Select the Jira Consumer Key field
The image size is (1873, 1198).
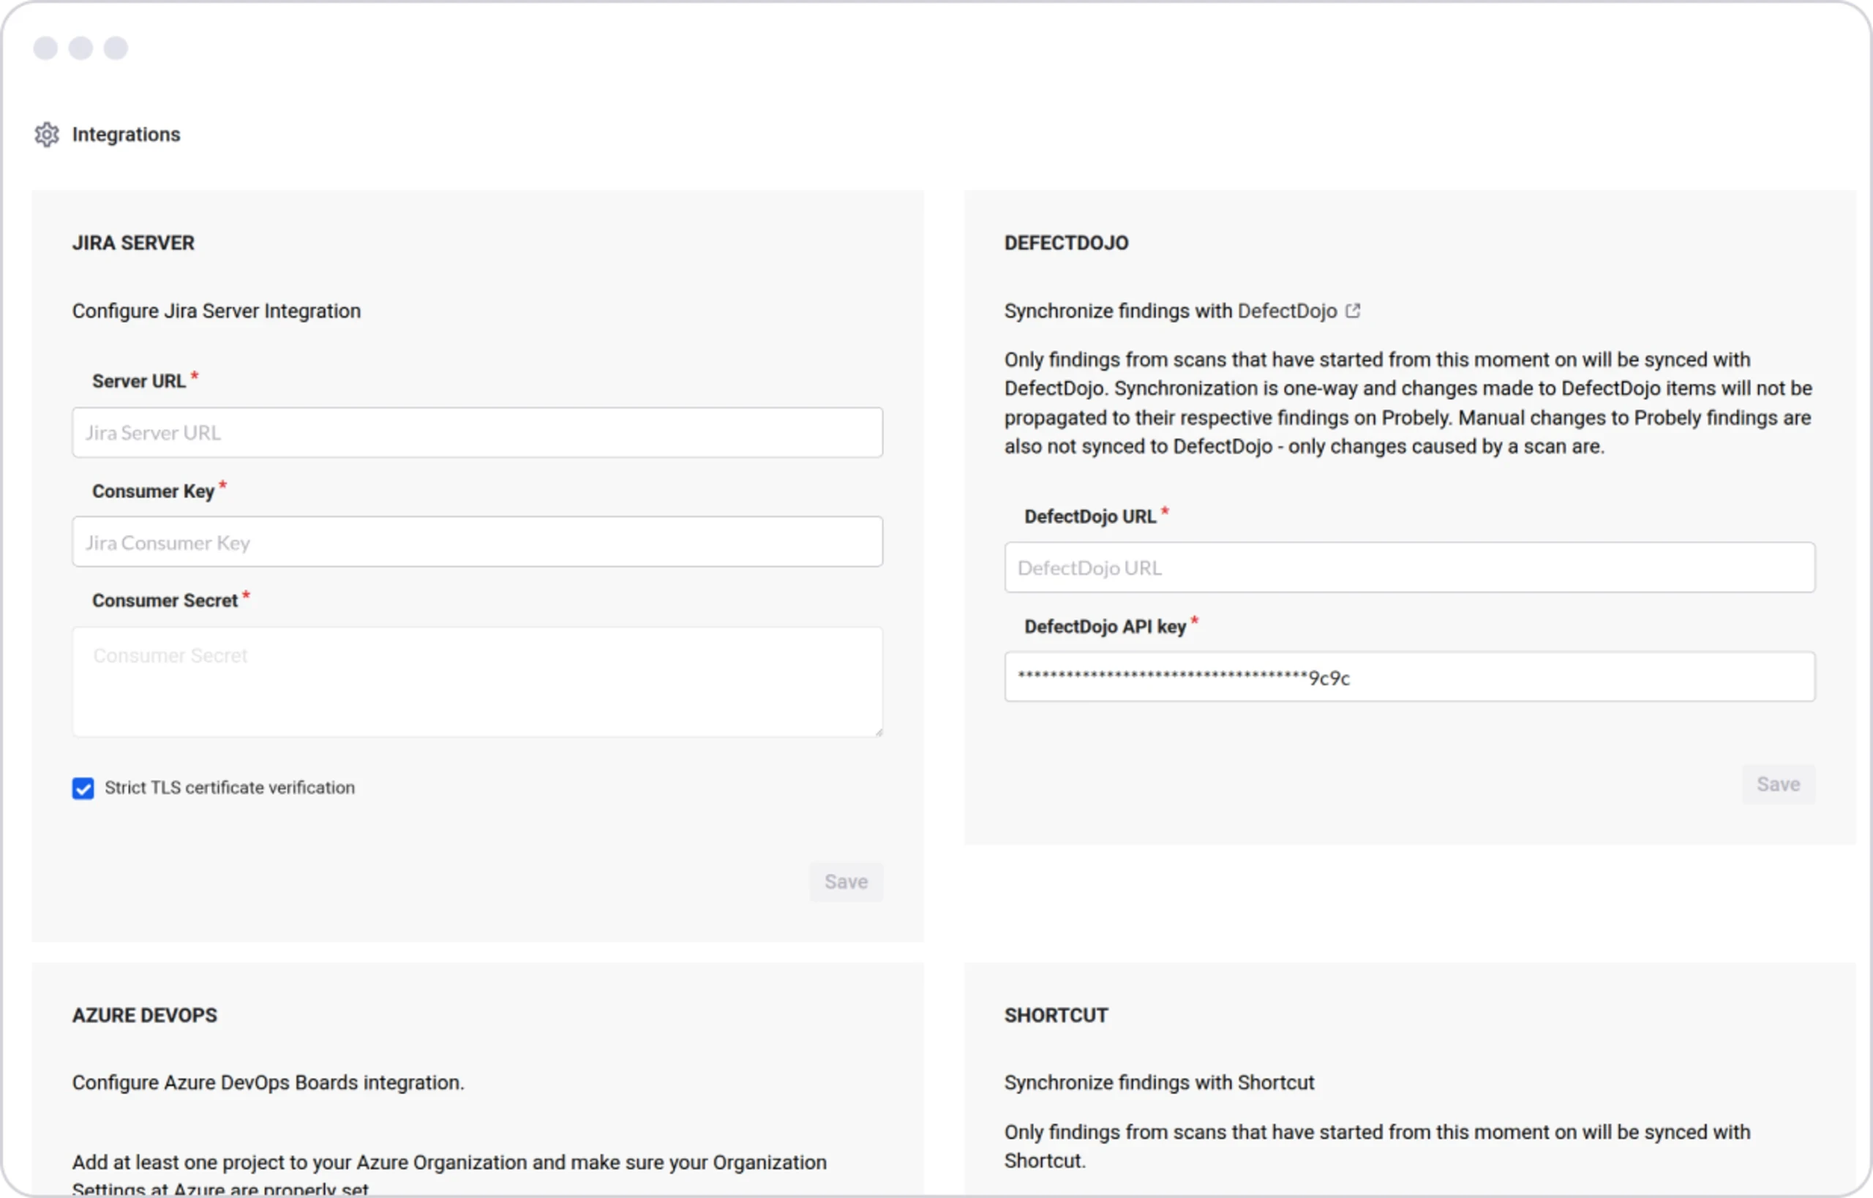(x=476, y=541)
